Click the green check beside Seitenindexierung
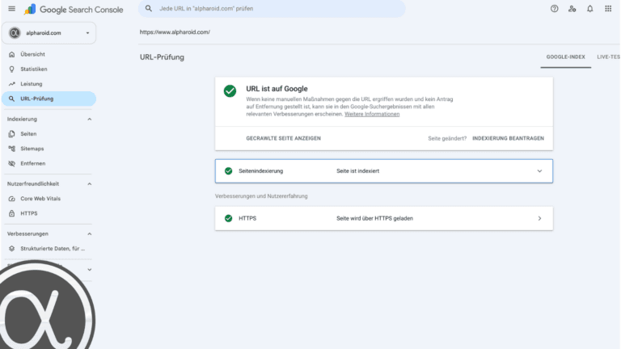621x349 pixels. [229, 171]
